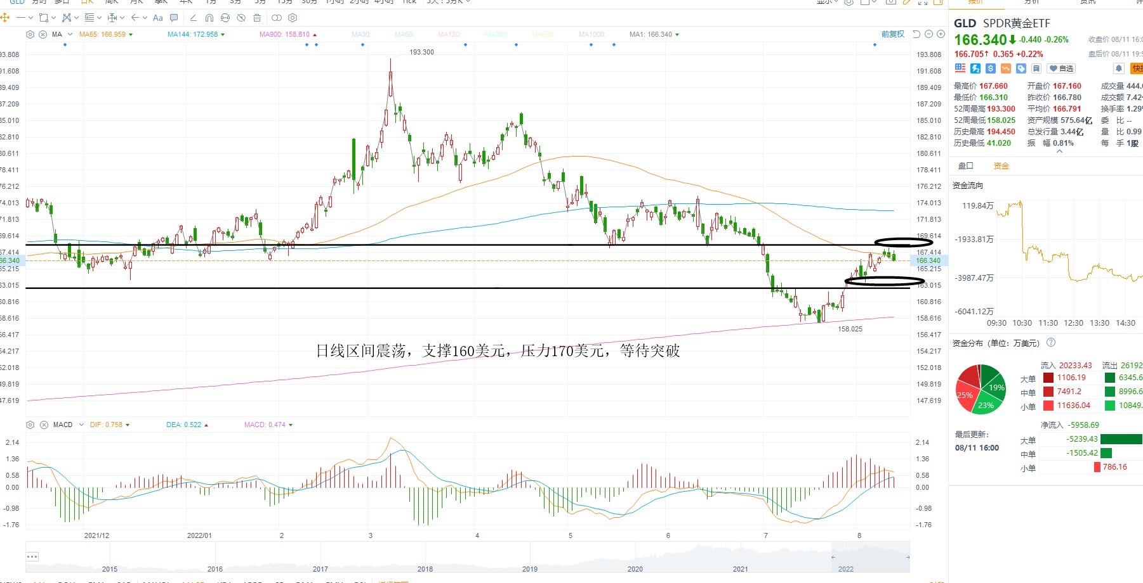Select the angle eraser/pencil drawing tool
The image size is (1143, 583).
point(193,18)
